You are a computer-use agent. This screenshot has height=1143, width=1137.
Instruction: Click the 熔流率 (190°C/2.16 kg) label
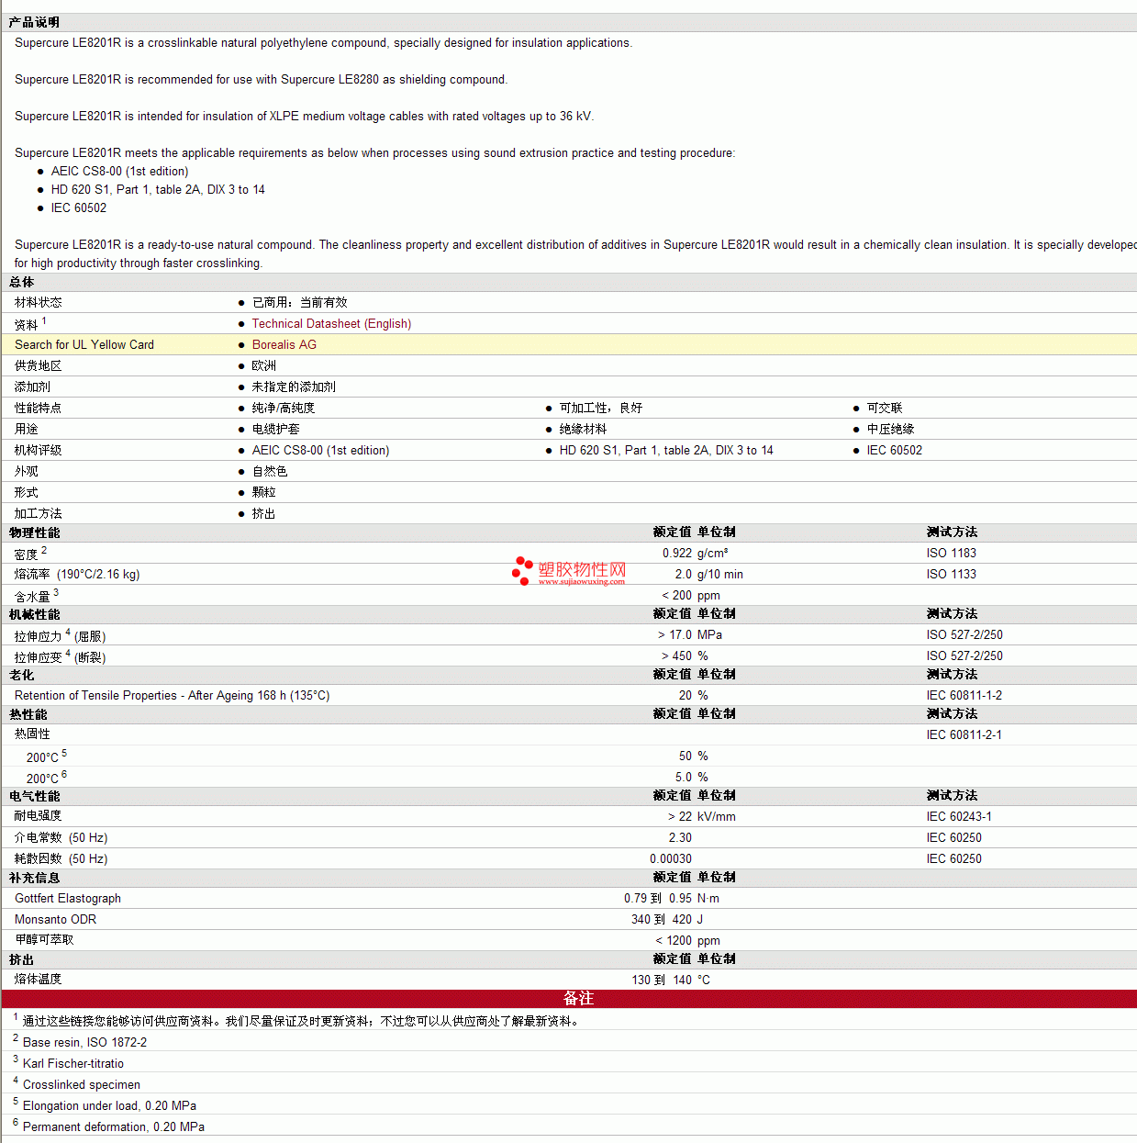point(77,574)
